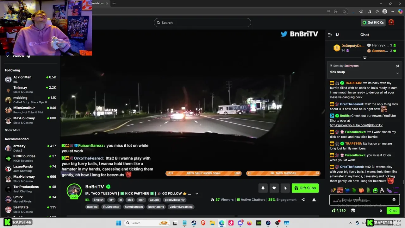Toggle notifications with the bell button

[263, 188]
